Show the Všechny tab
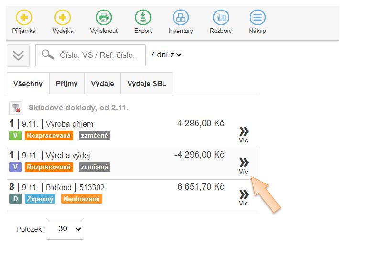The width and height of the screenshot is (370, 259). click(28, 84)
